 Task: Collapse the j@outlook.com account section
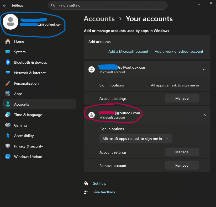[204, 115]
